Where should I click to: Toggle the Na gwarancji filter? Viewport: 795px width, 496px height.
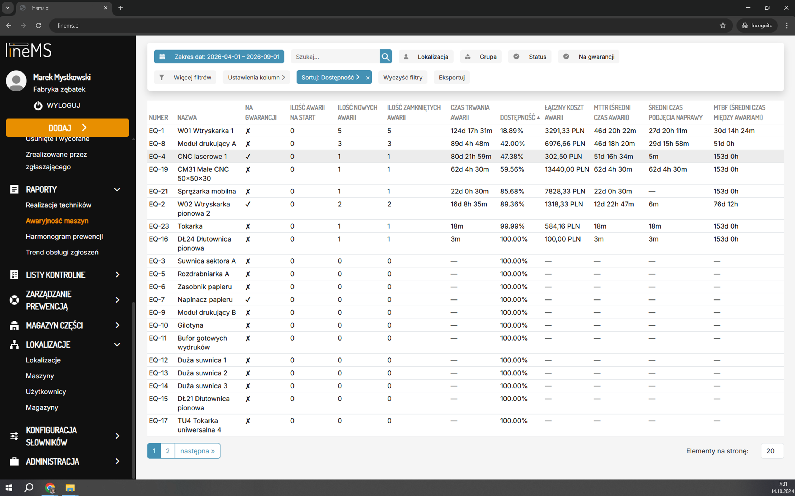(x=589, y=57)
